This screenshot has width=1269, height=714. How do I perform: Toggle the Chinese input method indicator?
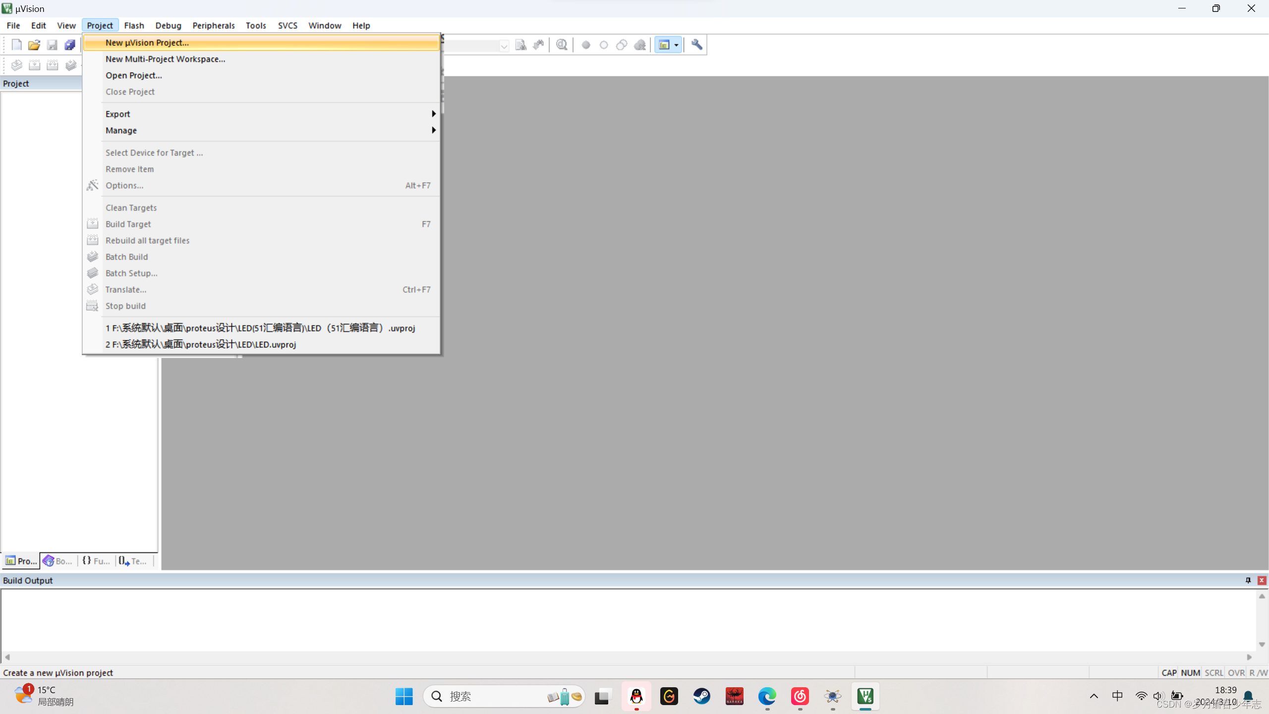point(1117,696)
